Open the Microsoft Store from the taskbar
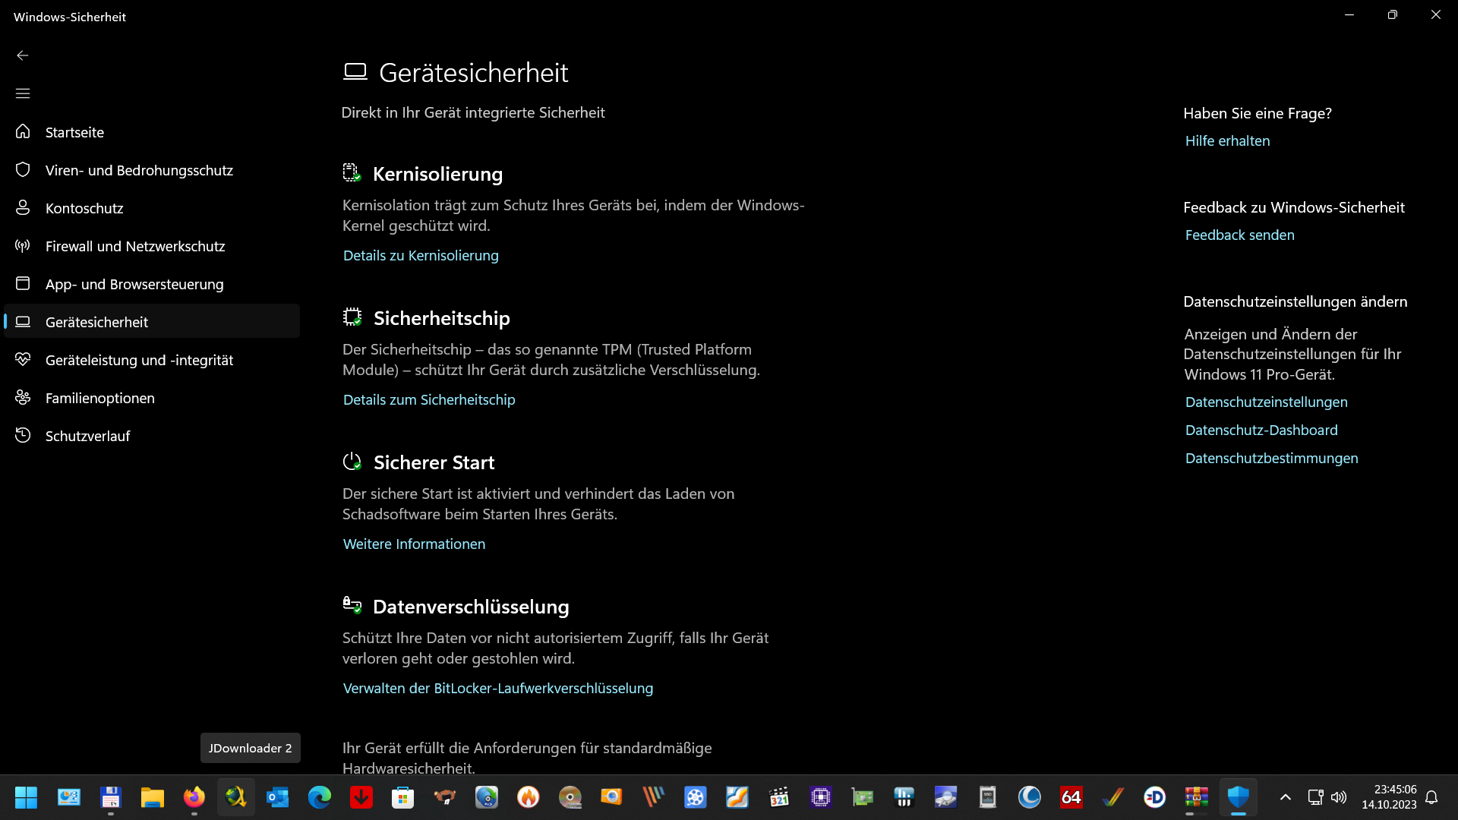 pyautogui.click(x=402, y=798)
